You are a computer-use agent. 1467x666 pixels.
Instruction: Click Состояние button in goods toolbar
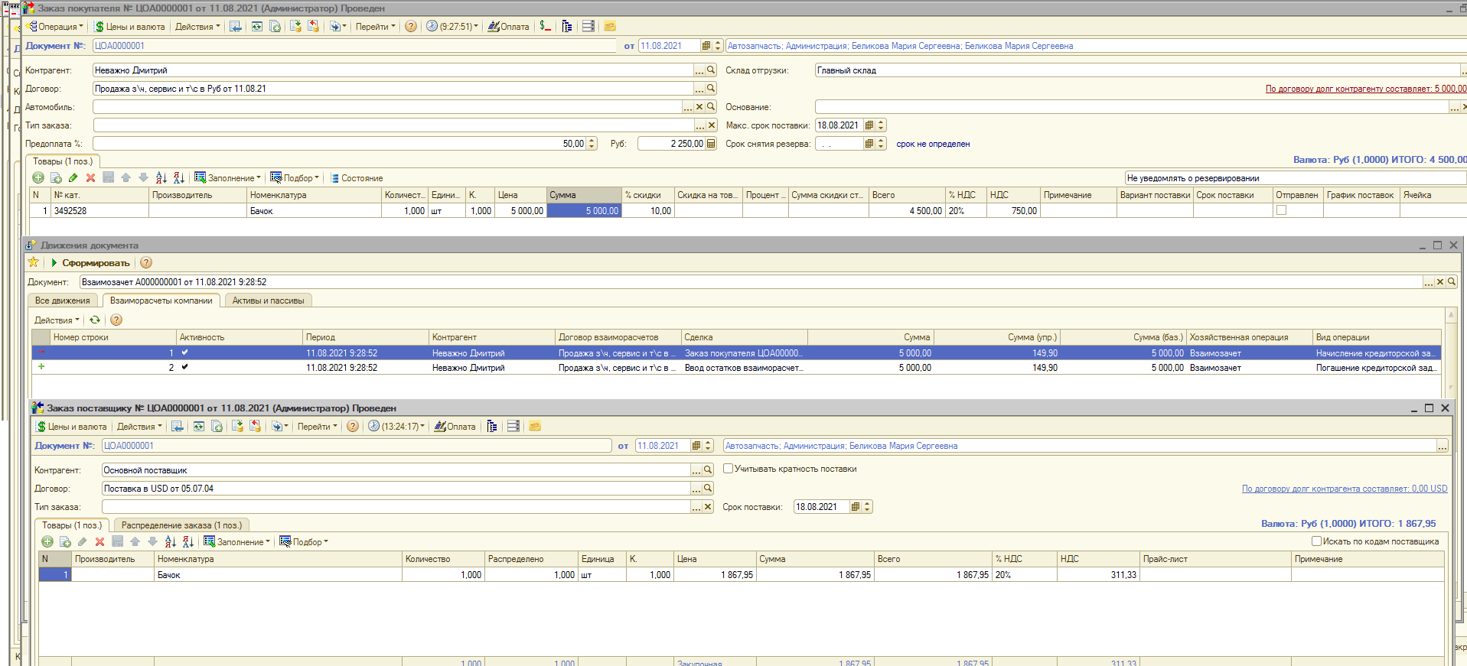point(357,178)
